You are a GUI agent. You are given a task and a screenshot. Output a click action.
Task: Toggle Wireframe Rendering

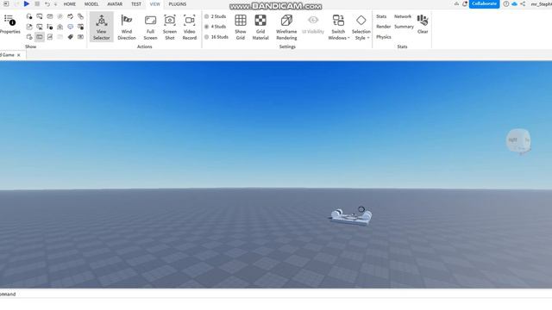pos(286,27)
